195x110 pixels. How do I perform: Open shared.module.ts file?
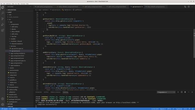click(17, 44)
